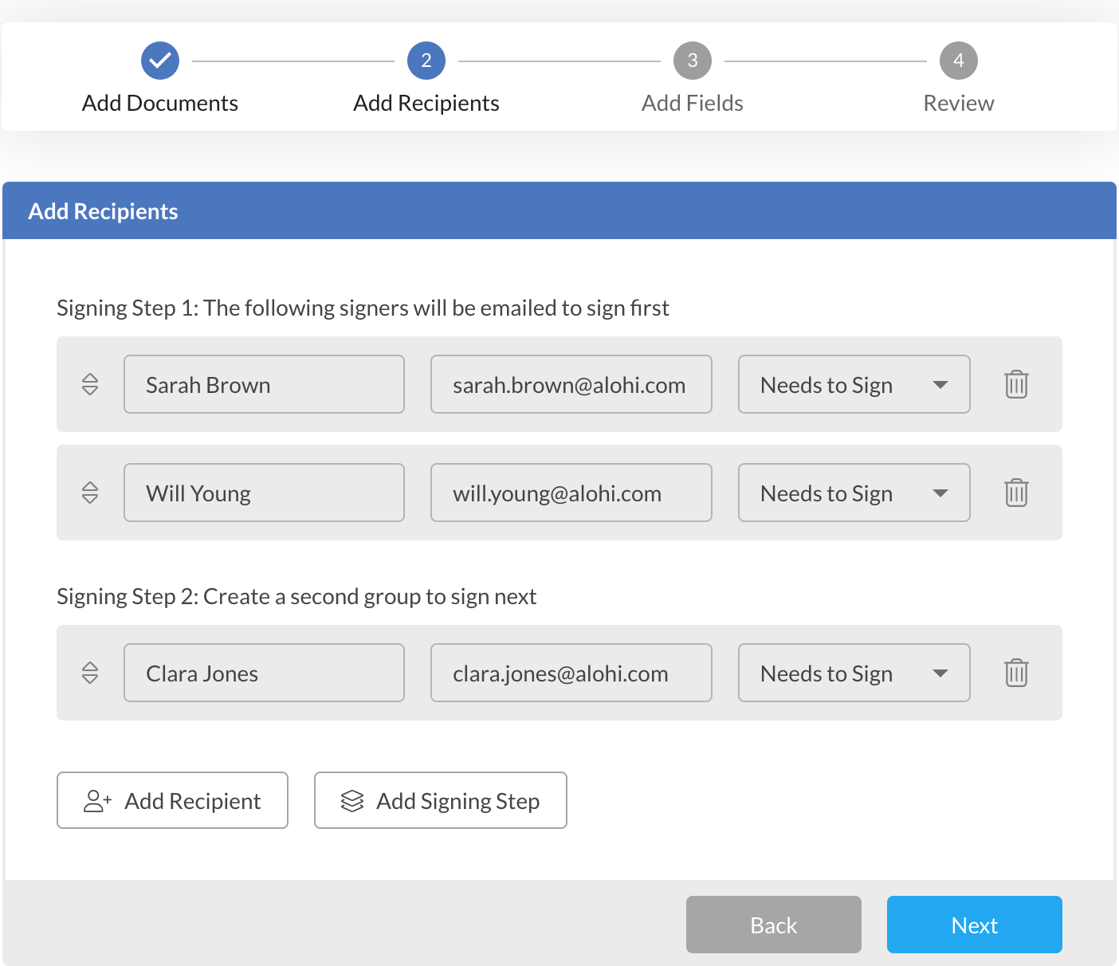Proceed with the Next button
The width and height of the screenshot is (1119, 966).
(x=974, y=925)
